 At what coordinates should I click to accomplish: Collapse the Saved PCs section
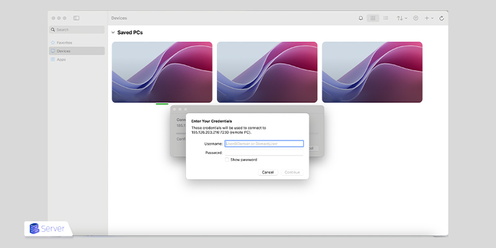(113, 33)
